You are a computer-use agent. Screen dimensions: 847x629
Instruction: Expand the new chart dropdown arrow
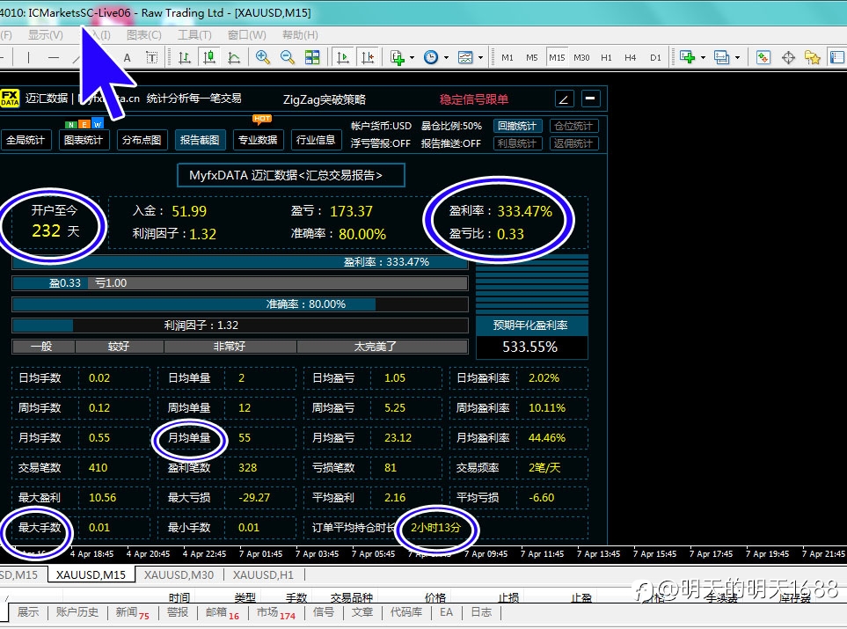[x=703, y=57]
